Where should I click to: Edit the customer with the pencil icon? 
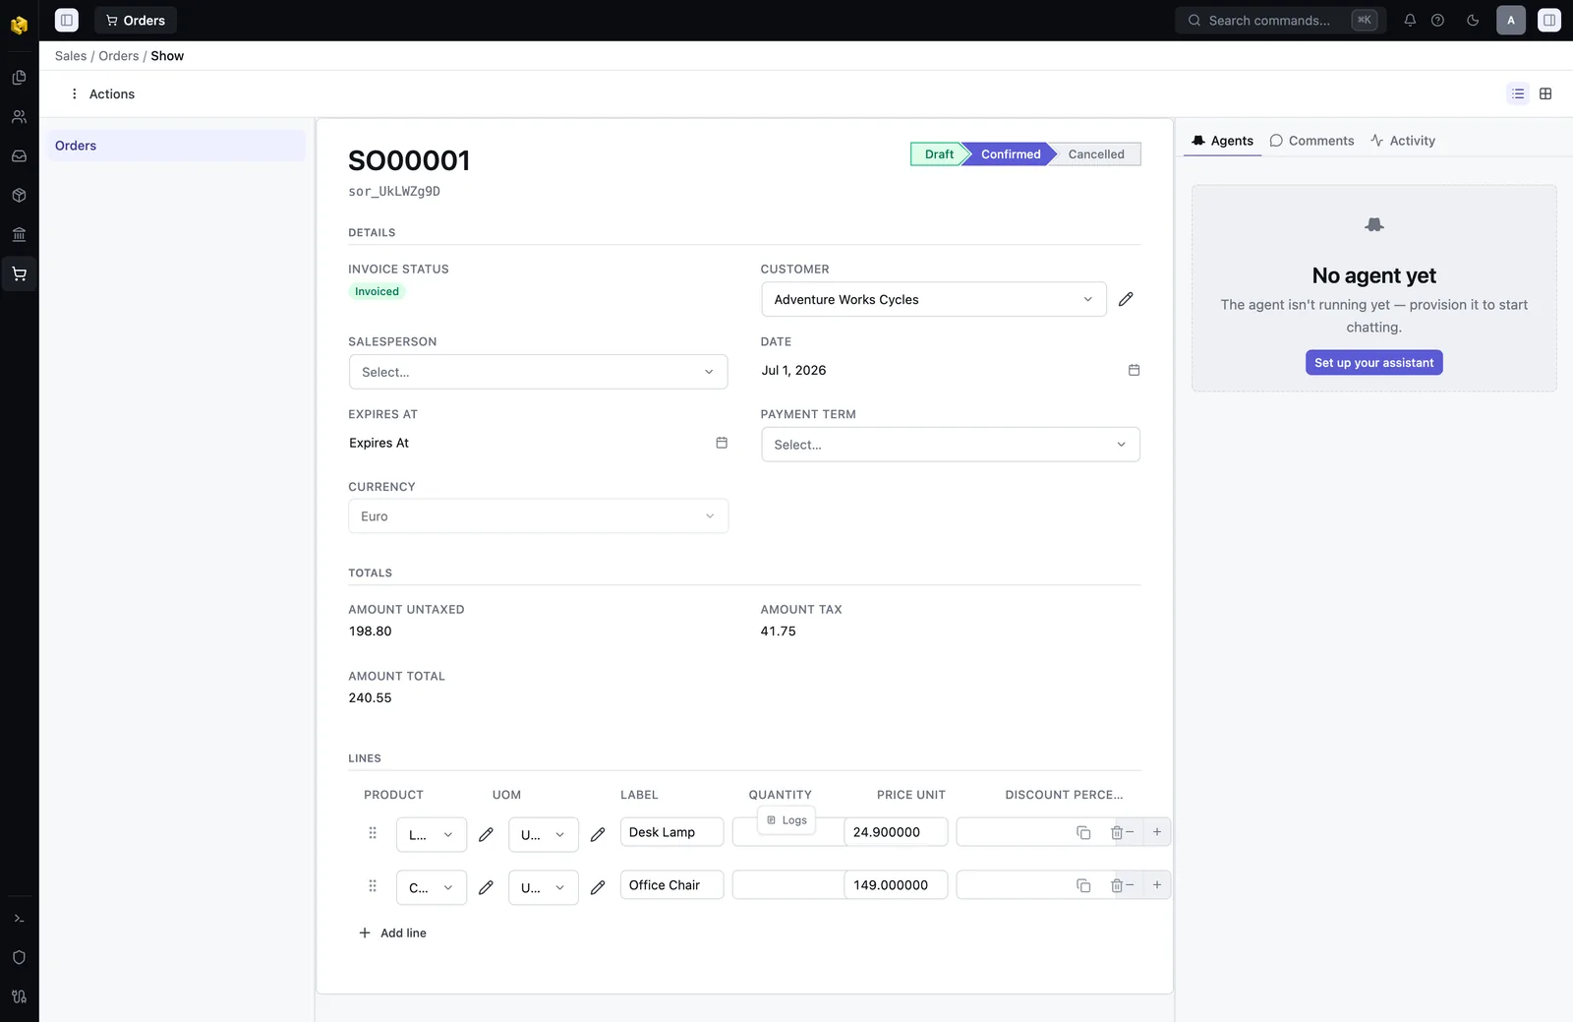click(x=1126, y=299)
